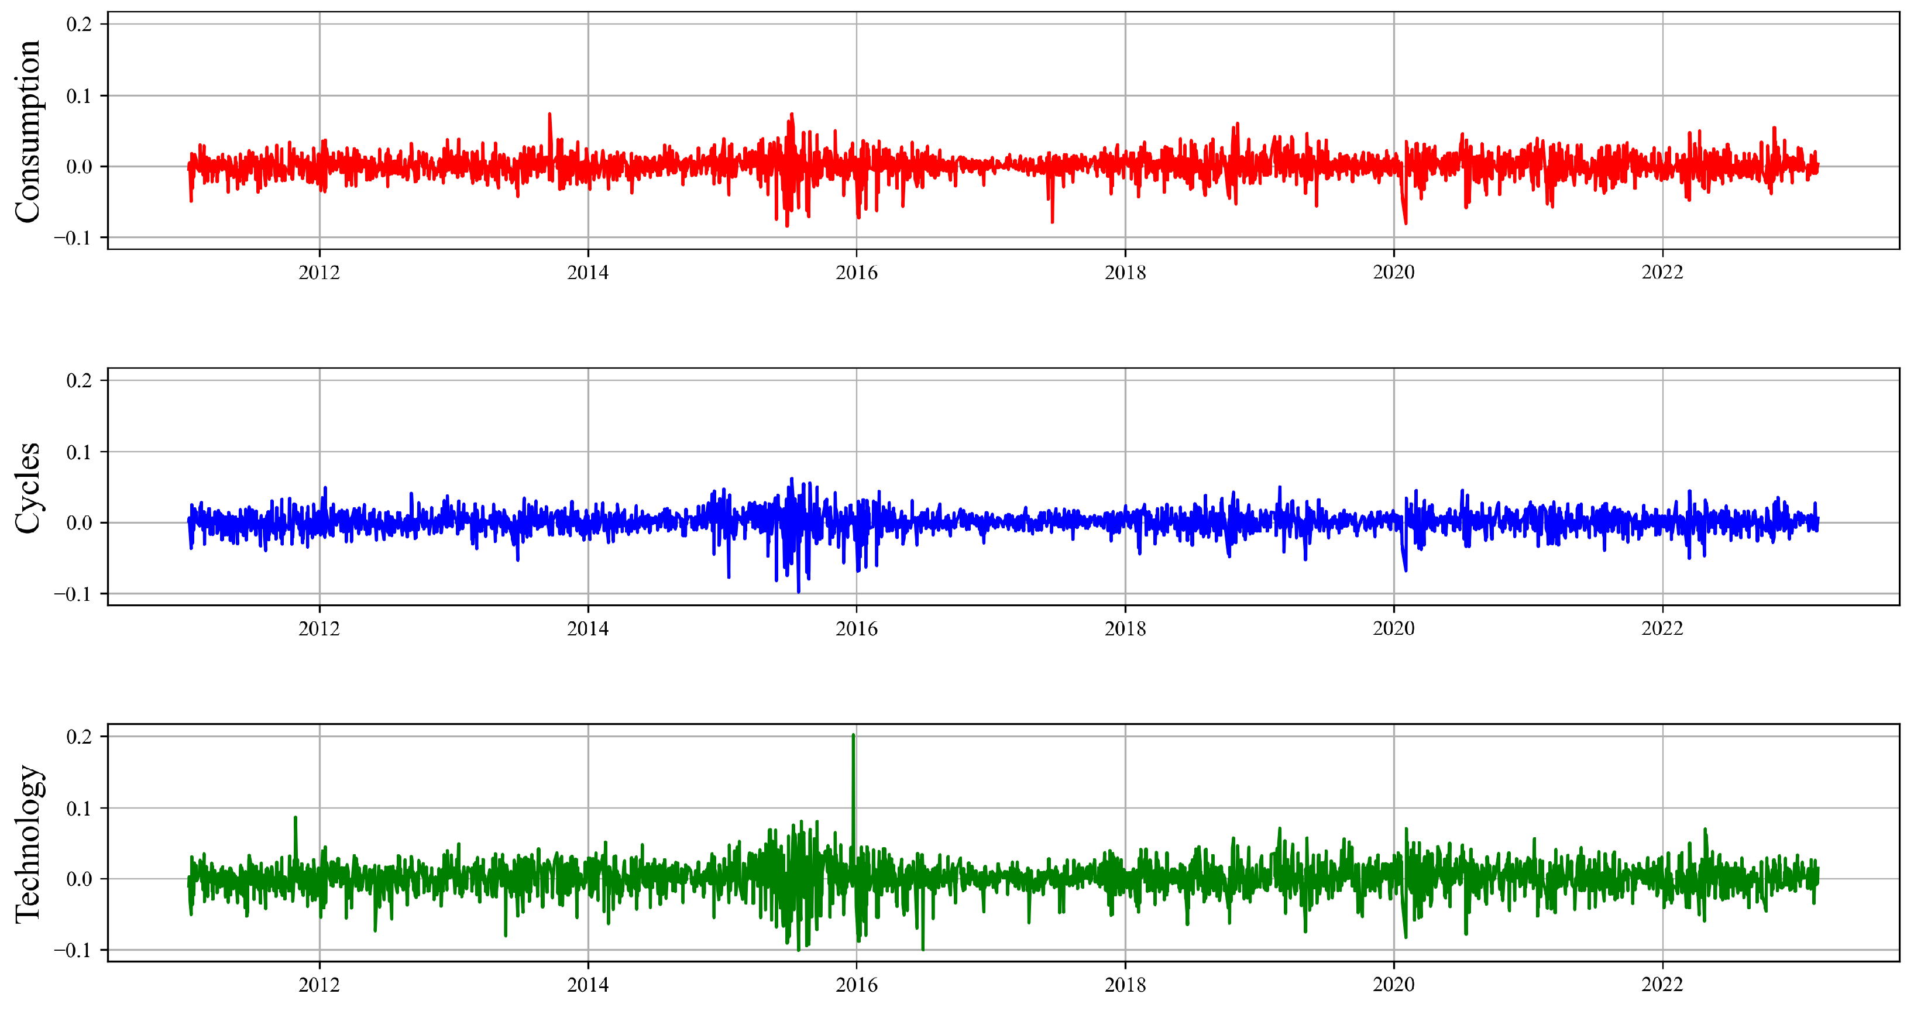Click the −0.1 y-tick of the Cycles chart
Screen dimensions: 1914x1011
point(73,594)
